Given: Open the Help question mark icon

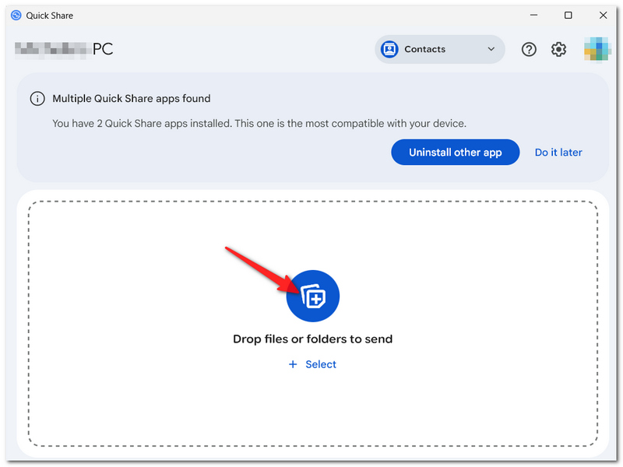Looking at the screenshot, I should [529, 49].
